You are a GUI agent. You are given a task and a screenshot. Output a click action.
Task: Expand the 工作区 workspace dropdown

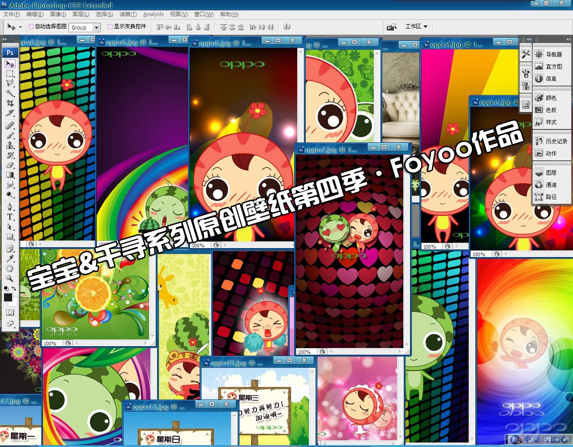(416, 27)
